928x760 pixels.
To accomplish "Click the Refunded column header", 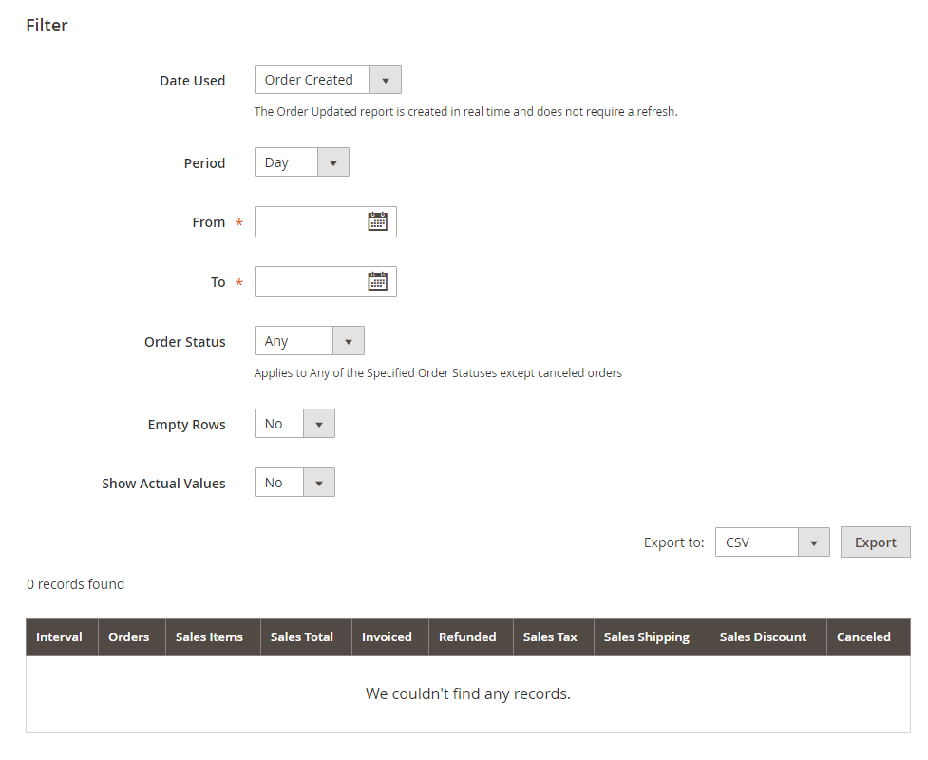I will tap(467, 637).
